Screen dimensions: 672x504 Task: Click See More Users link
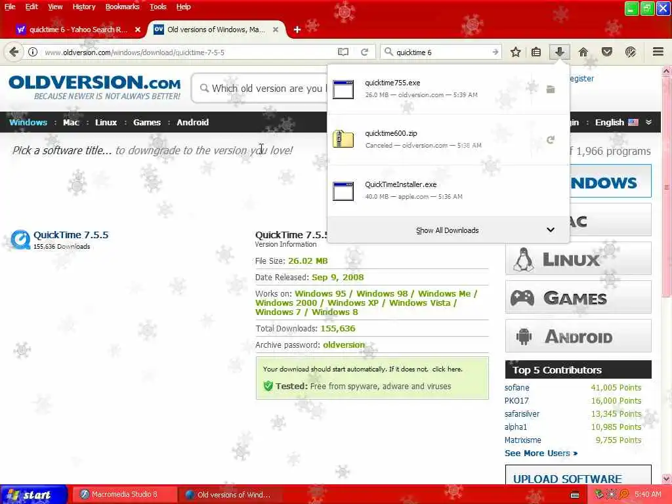point(541,453)
